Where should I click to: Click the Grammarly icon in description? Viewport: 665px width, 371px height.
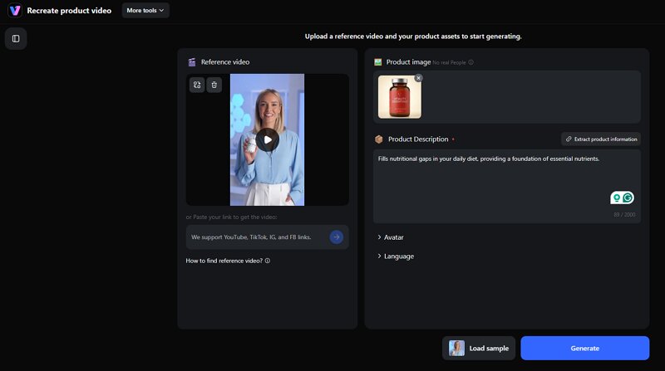pos(628,198)
